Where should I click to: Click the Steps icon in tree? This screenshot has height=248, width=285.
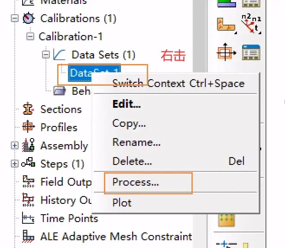28,162
